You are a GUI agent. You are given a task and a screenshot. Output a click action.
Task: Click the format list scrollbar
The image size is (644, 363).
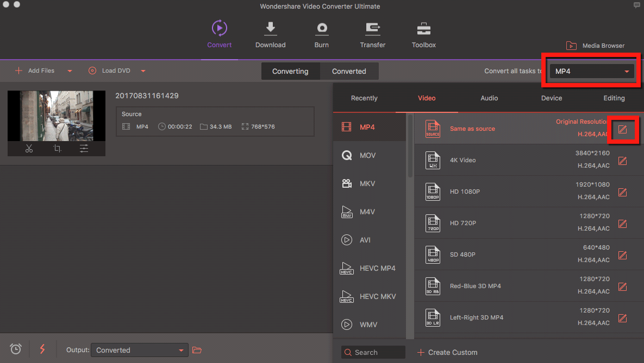point(410,147)
